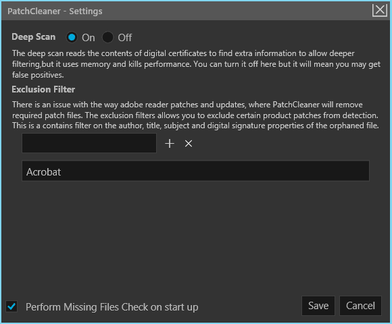Click the adobe reader patches explanation text

coord(195,115)
